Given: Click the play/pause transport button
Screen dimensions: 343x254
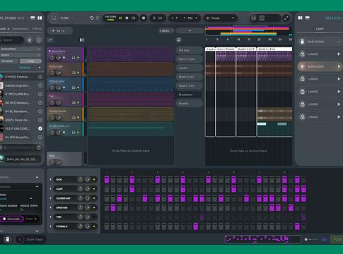Looking at the screenshot, I should pyautogui.click(x=120, y=18).
